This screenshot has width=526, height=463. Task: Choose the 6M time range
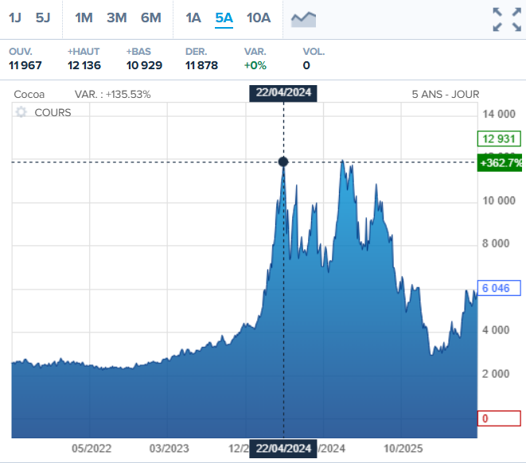tap(151, 18)
